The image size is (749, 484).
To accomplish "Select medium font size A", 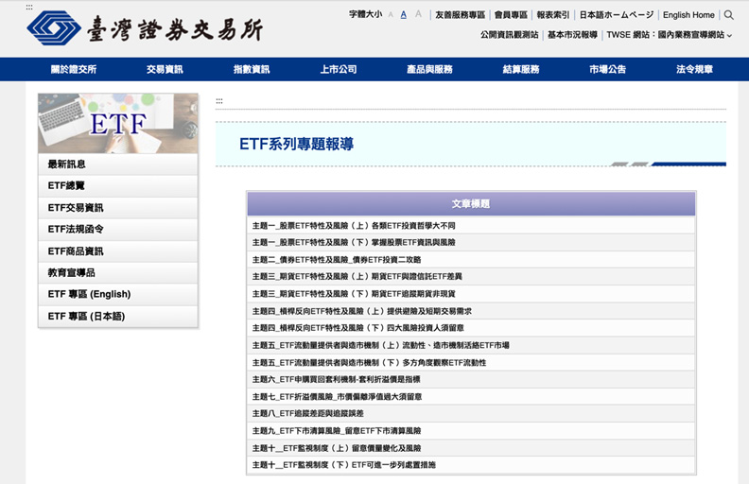I will click(404, 15).
